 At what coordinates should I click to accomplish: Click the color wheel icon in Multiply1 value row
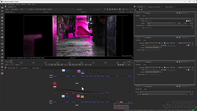(189, 21)
